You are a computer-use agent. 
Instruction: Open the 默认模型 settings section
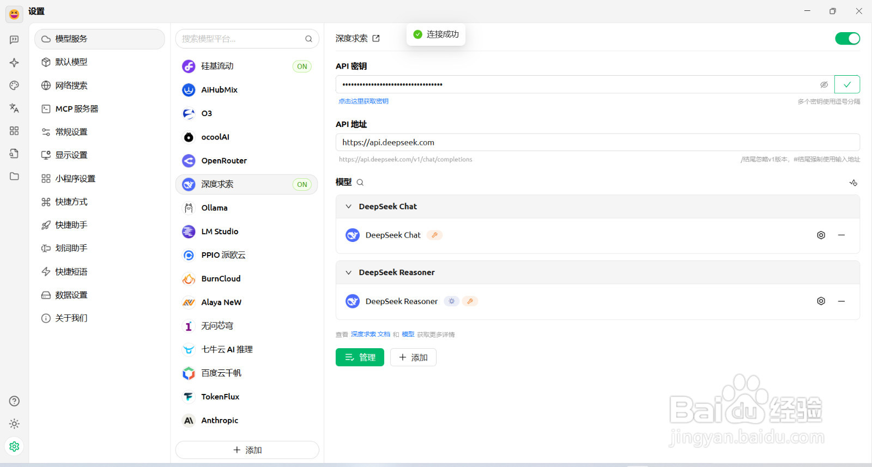click(100, 62)
